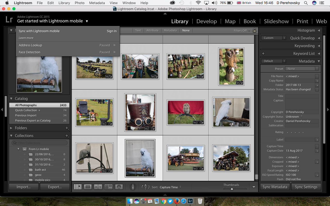Click the Sync Settings button
Image resolution: width=330 pixels, height=206 pixels.
point(306,187)
